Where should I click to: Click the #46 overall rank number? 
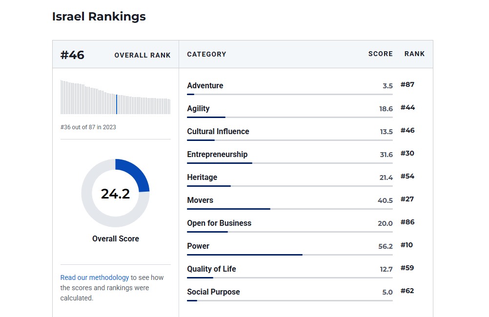click(72, 55)
